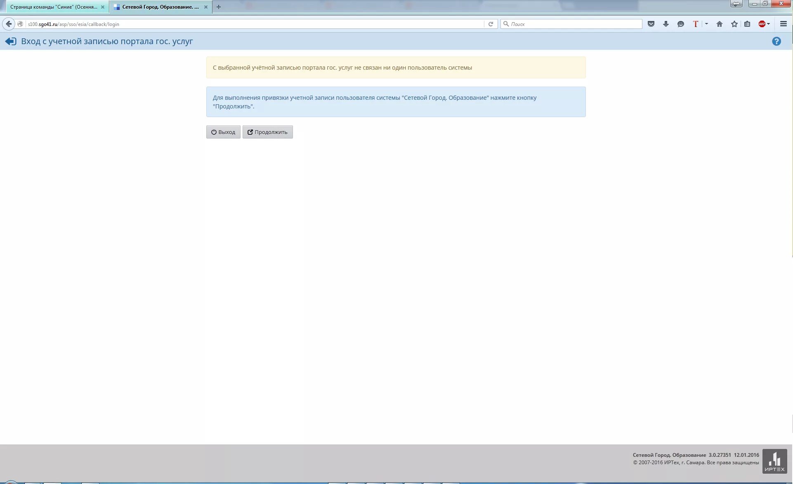Click the 'Продолжить' button
The height and width of the screenshot is (484, 793).
(268, 132)
